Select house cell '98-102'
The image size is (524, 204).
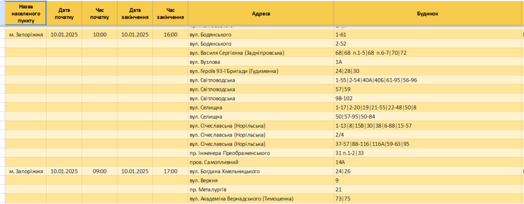[427, 99]
